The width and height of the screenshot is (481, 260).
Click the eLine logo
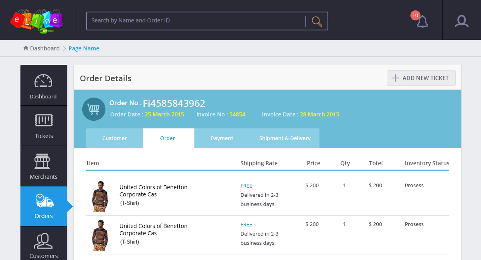pos(36,21)
